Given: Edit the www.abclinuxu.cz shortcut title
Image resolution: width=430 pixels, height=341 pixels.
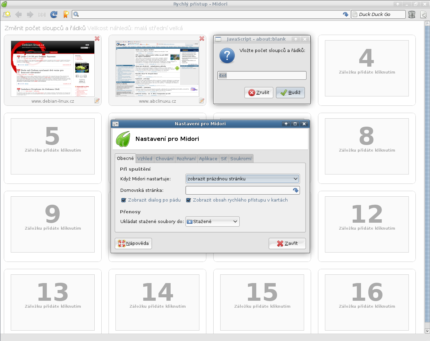Looking at the screenshot, I should [x=202, y=101].
